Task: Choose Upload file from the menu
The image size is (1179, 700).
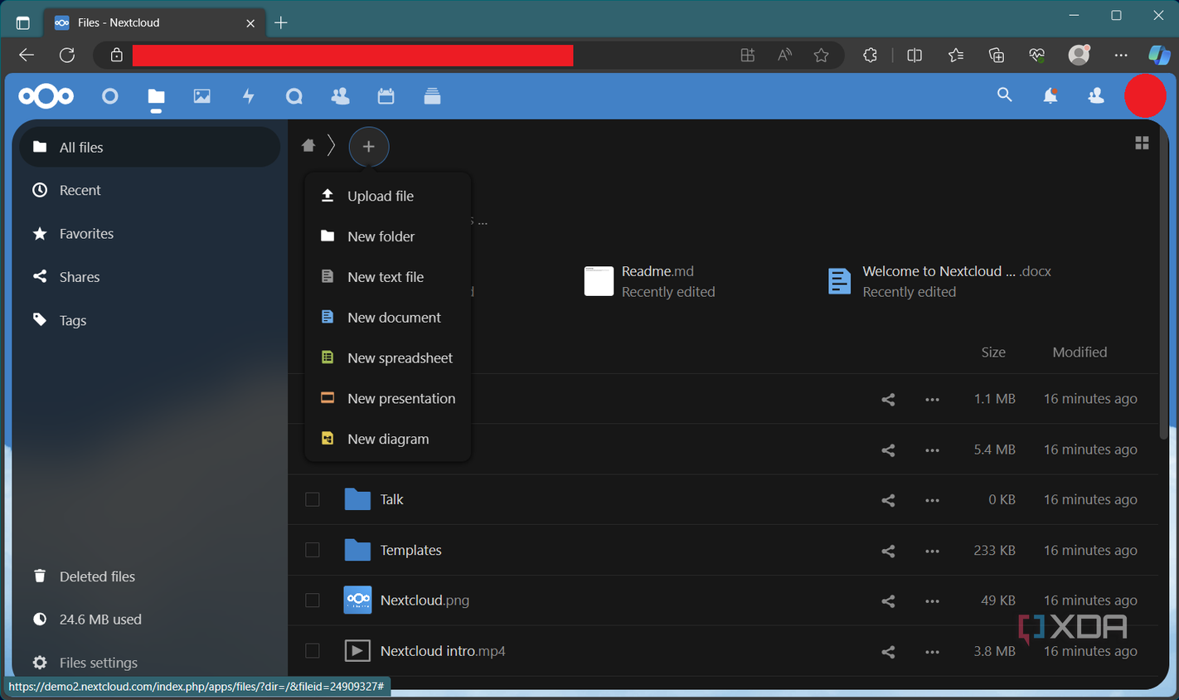Action: (388, 196)
